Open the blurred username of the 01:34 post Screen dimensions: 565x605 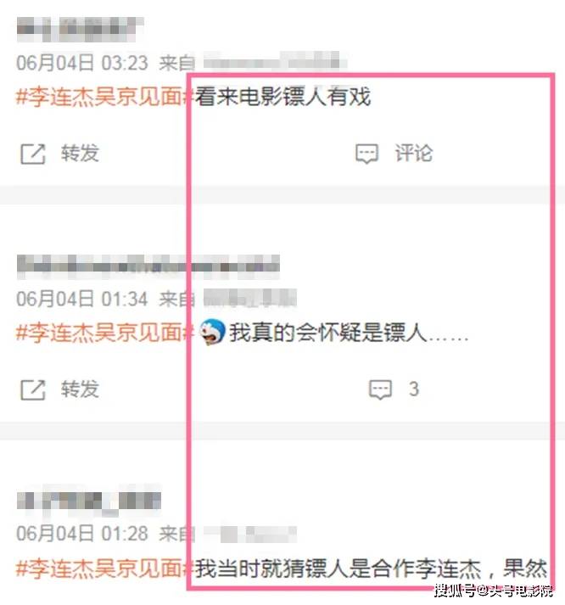[148, 266]
